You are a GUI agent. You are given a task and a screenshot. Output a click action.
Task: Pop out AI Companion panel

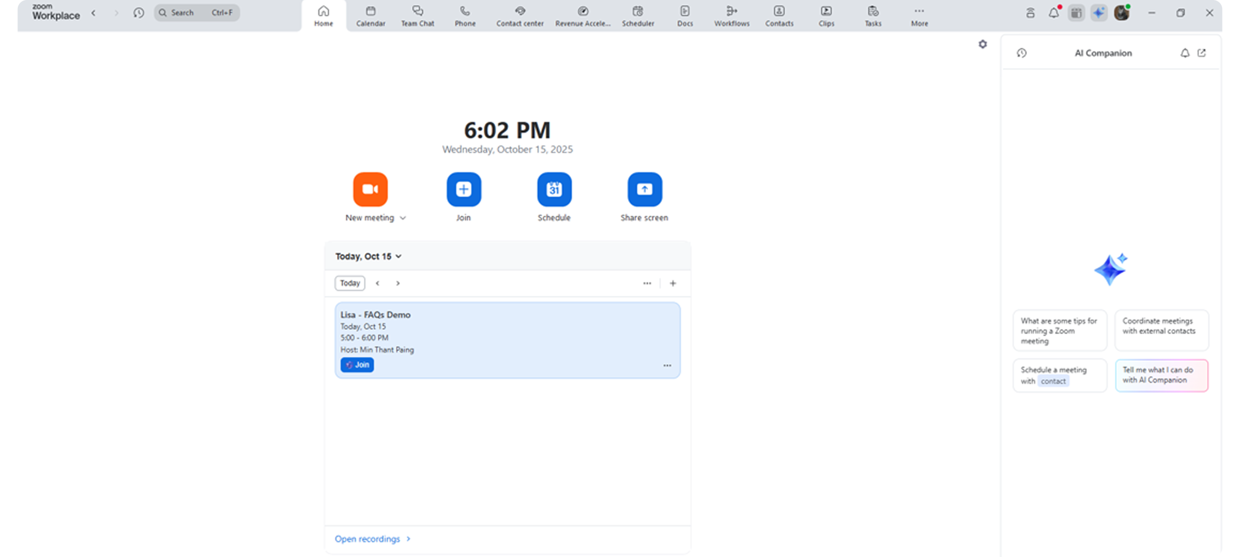click(x=1202, y=53)
